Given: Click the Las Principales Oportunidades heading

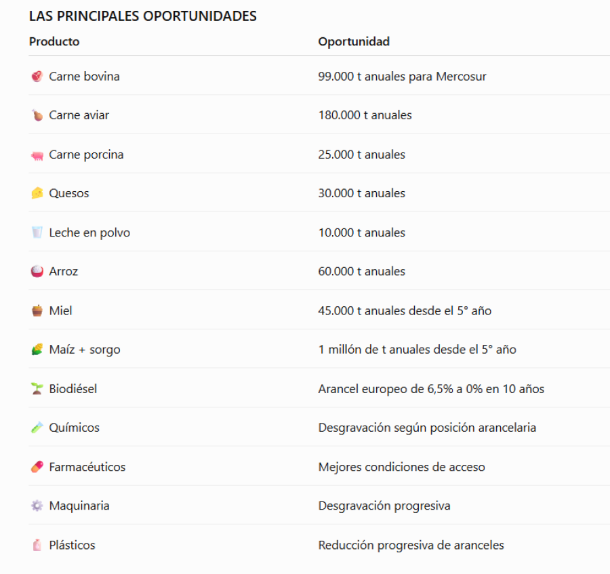Looking at the screenshot, I should [x=143, y=16].
